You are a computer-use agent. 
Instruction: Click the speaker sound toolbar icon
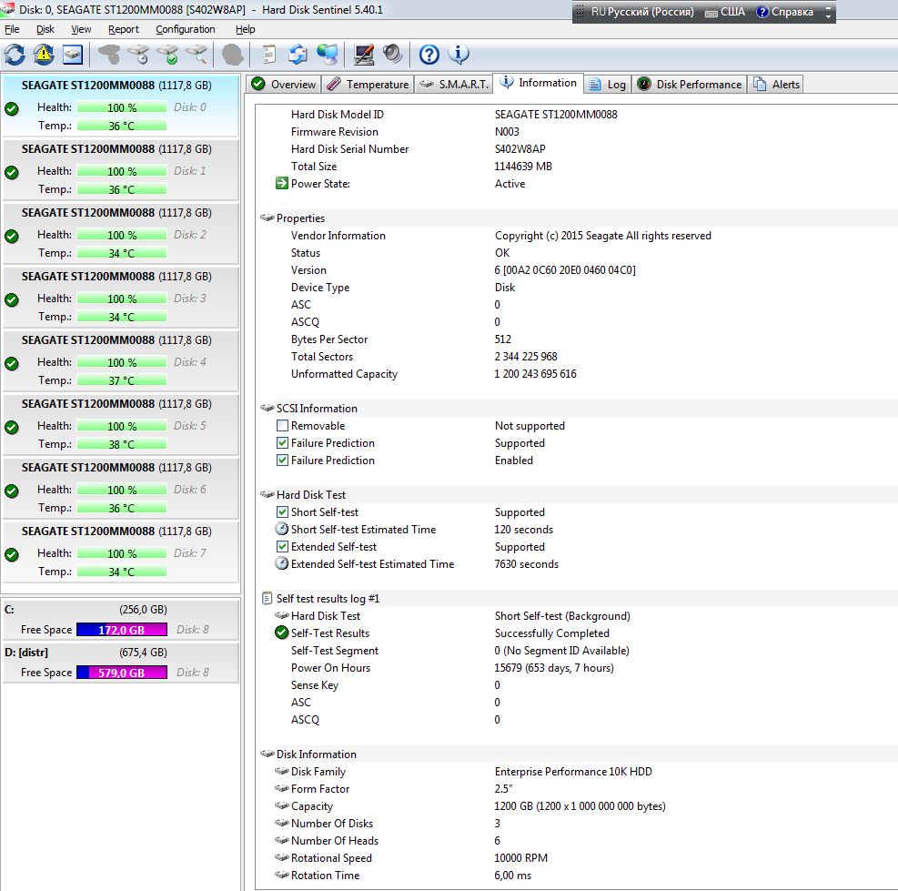pos(393,55)
